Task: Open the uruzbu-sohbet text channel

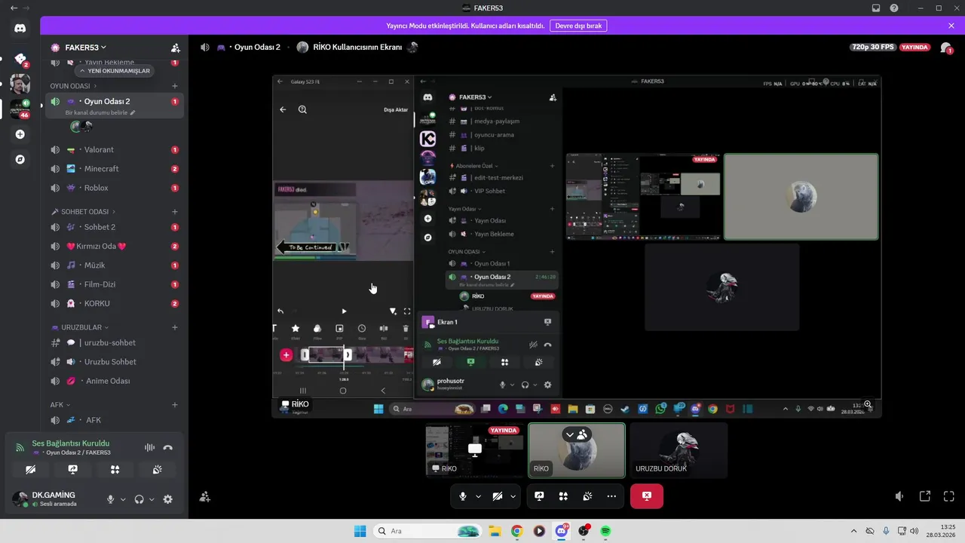Action: (x=114, y=343)
